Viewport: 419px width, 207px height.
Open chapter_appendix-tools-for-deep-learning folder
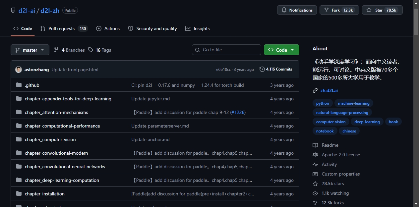tap(68, 99)
